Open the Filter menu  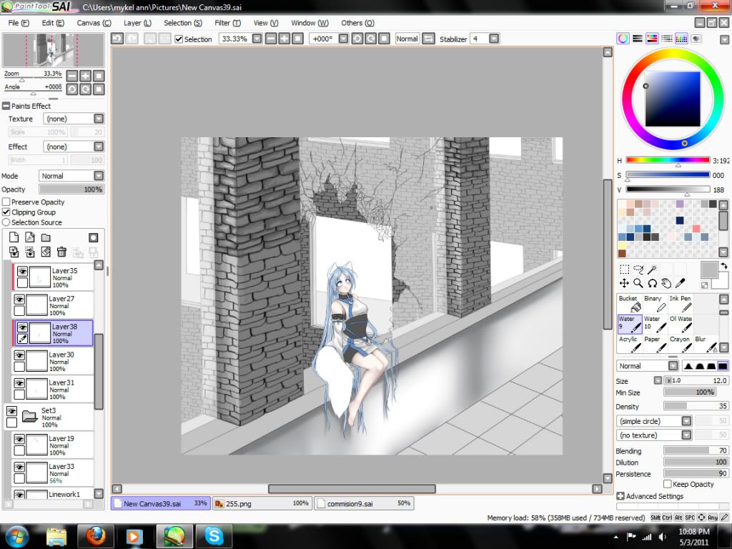coord(228,23)
